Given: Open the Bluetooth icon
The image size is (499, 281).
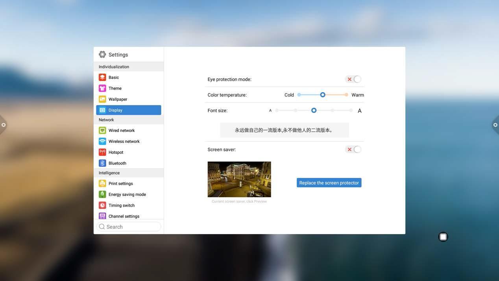Looking at the screenshot, I should click(102, 163).
